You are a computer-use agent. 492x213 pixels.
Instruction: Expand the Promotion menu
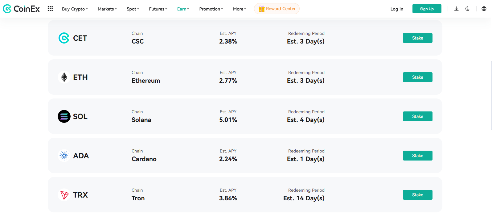[x=211, y=9]
